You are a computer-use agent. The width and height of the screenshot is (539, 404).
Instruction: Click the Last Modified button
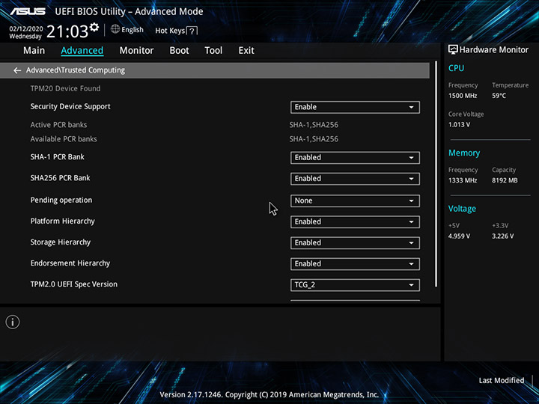pyautogui.click(x=501, y=381)
